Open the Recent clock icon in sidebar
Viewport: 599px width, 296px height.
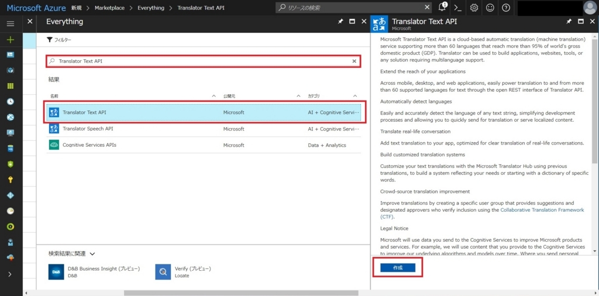pyautogui.click(x=11, y=102)
